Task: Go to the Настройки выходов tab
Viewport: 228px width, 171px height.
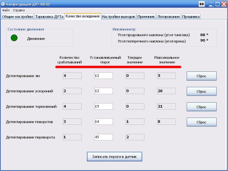Action: tap(118, 16)
